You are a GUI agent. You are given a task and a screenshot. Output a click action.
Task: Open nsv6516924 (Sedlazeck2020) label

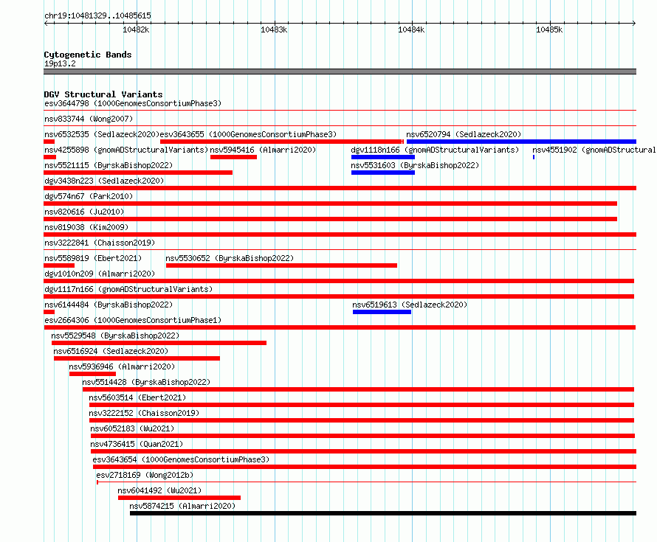[x=111, y=351]
